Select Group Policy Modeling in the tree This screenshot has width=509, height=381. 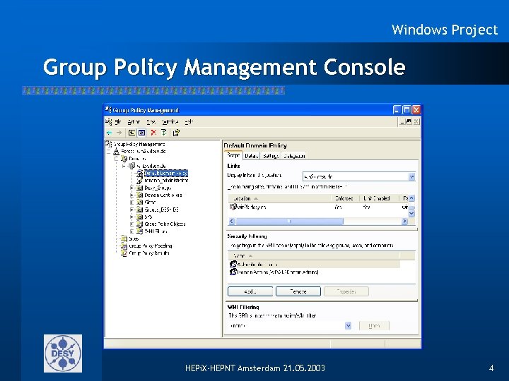pos(151,246)
